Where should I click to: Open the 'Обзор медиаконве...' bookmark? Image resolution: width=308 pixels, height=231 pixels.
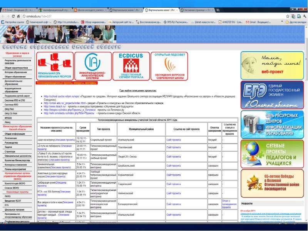pos(94,22)
